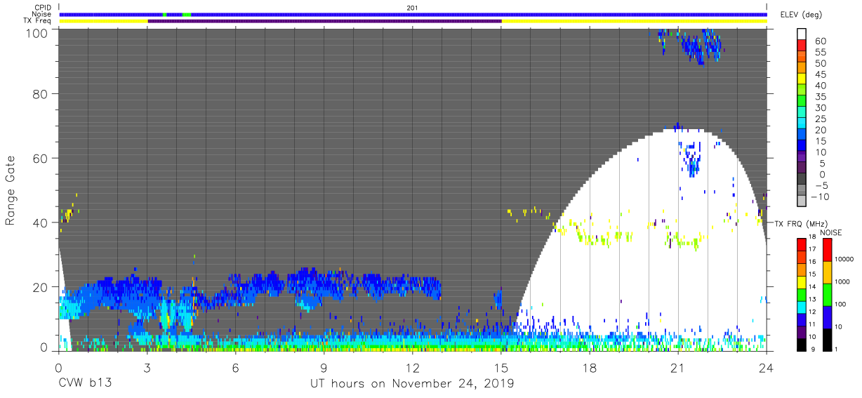Viewport: 862px width, 398px height.
Task: Select the cyan 12–13 MHz TX FRQ swatch
Action: click(x=802, y=307)
